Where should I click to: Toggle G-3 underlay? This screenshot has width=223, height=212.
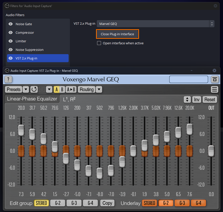[x=182, y=203]
